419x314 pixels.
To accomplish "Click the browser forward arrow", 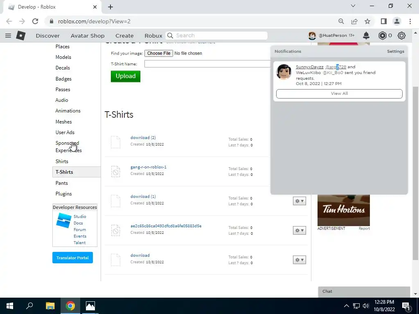I will coord(22,21).
